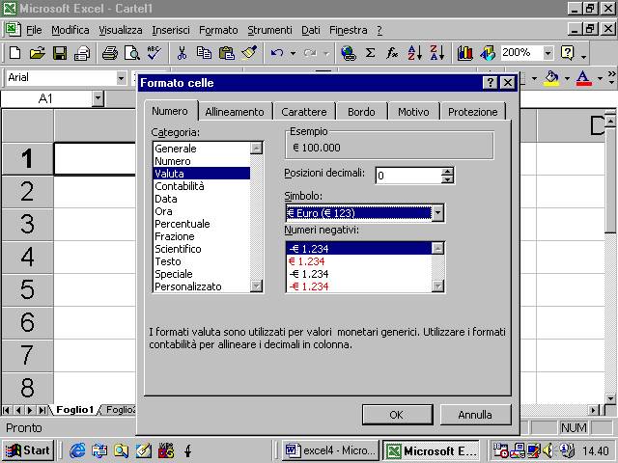
Task: Open Print Preview from the toolbar
Action: [132, 53]
